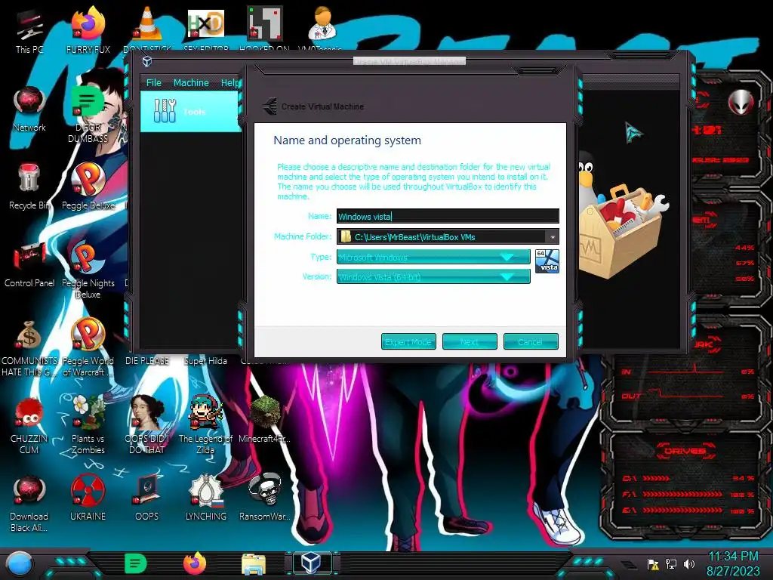Click the Spotify icon on the taskbar
The height and width of the screenshot is (580, 773).
(x=136, y=563)
